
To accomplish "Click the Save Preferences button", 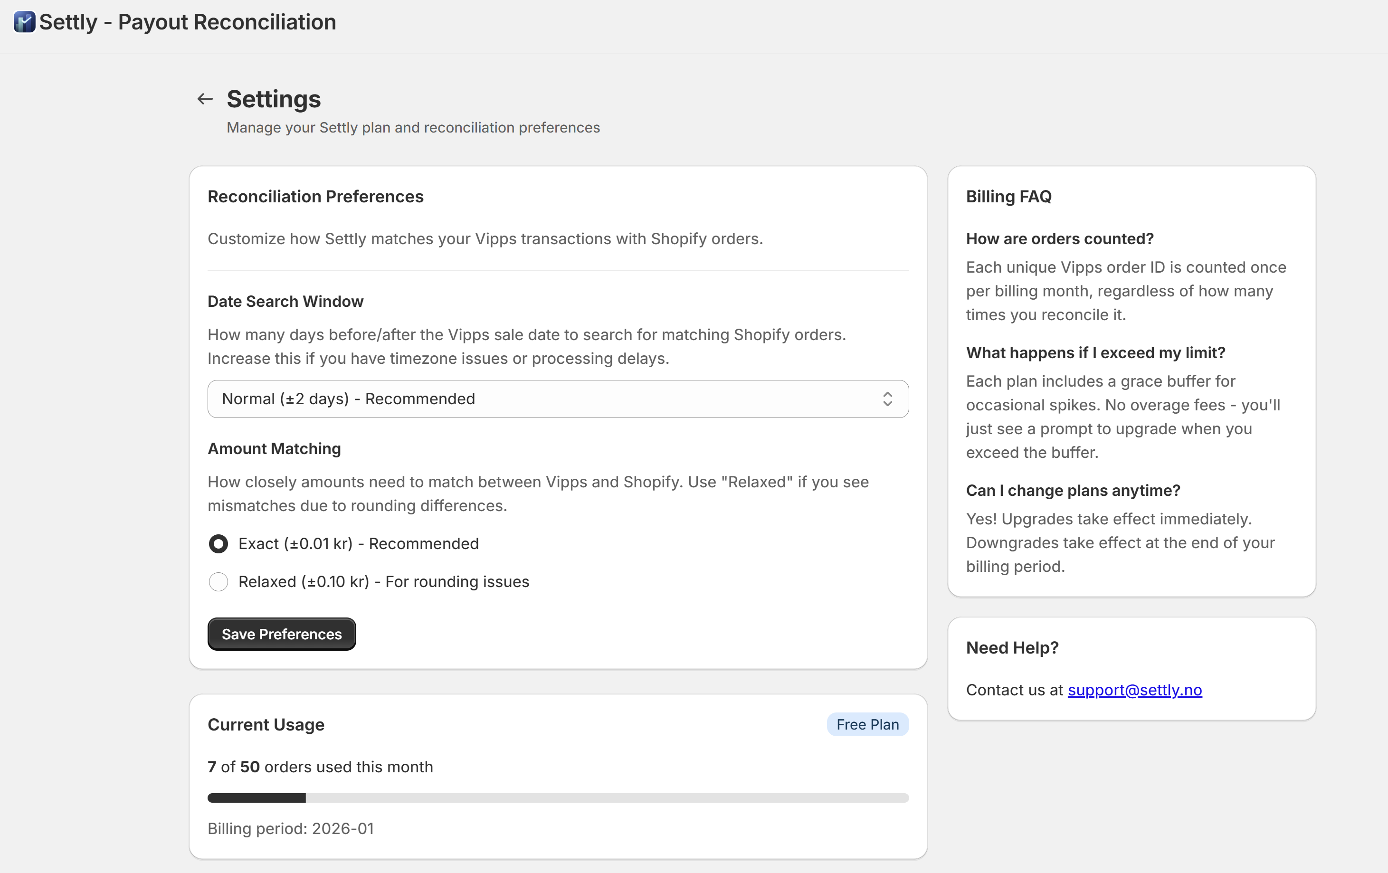I will coord(281,634).
